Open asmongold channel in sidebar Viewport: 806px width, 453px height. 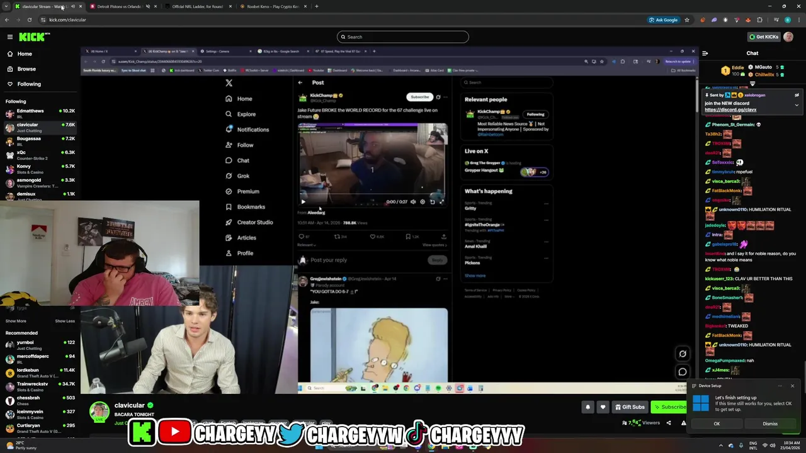tap(40, 182)
